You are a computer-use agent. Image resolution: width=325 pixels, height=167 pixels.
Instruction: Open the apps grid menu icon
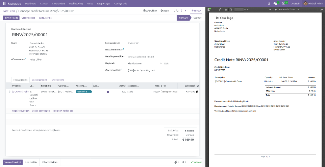click(4, 3)
